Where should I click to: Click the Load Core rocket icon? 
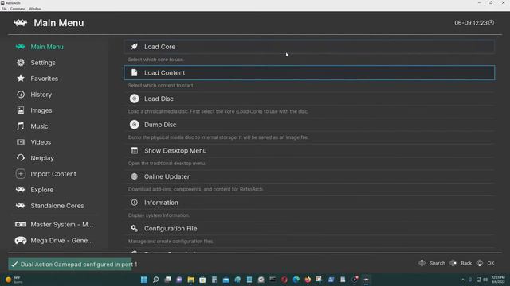click(135, 47)
